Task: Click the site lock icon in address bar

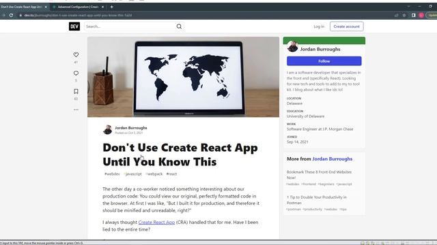Action: pos(20,15)
